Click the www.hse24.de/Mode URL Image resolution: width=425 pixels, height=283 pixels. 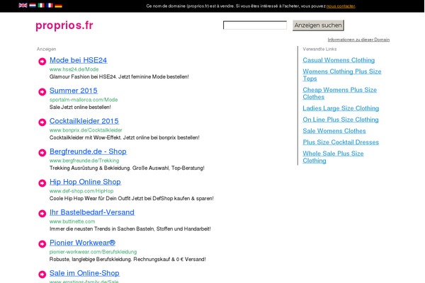tap(74, 69)
